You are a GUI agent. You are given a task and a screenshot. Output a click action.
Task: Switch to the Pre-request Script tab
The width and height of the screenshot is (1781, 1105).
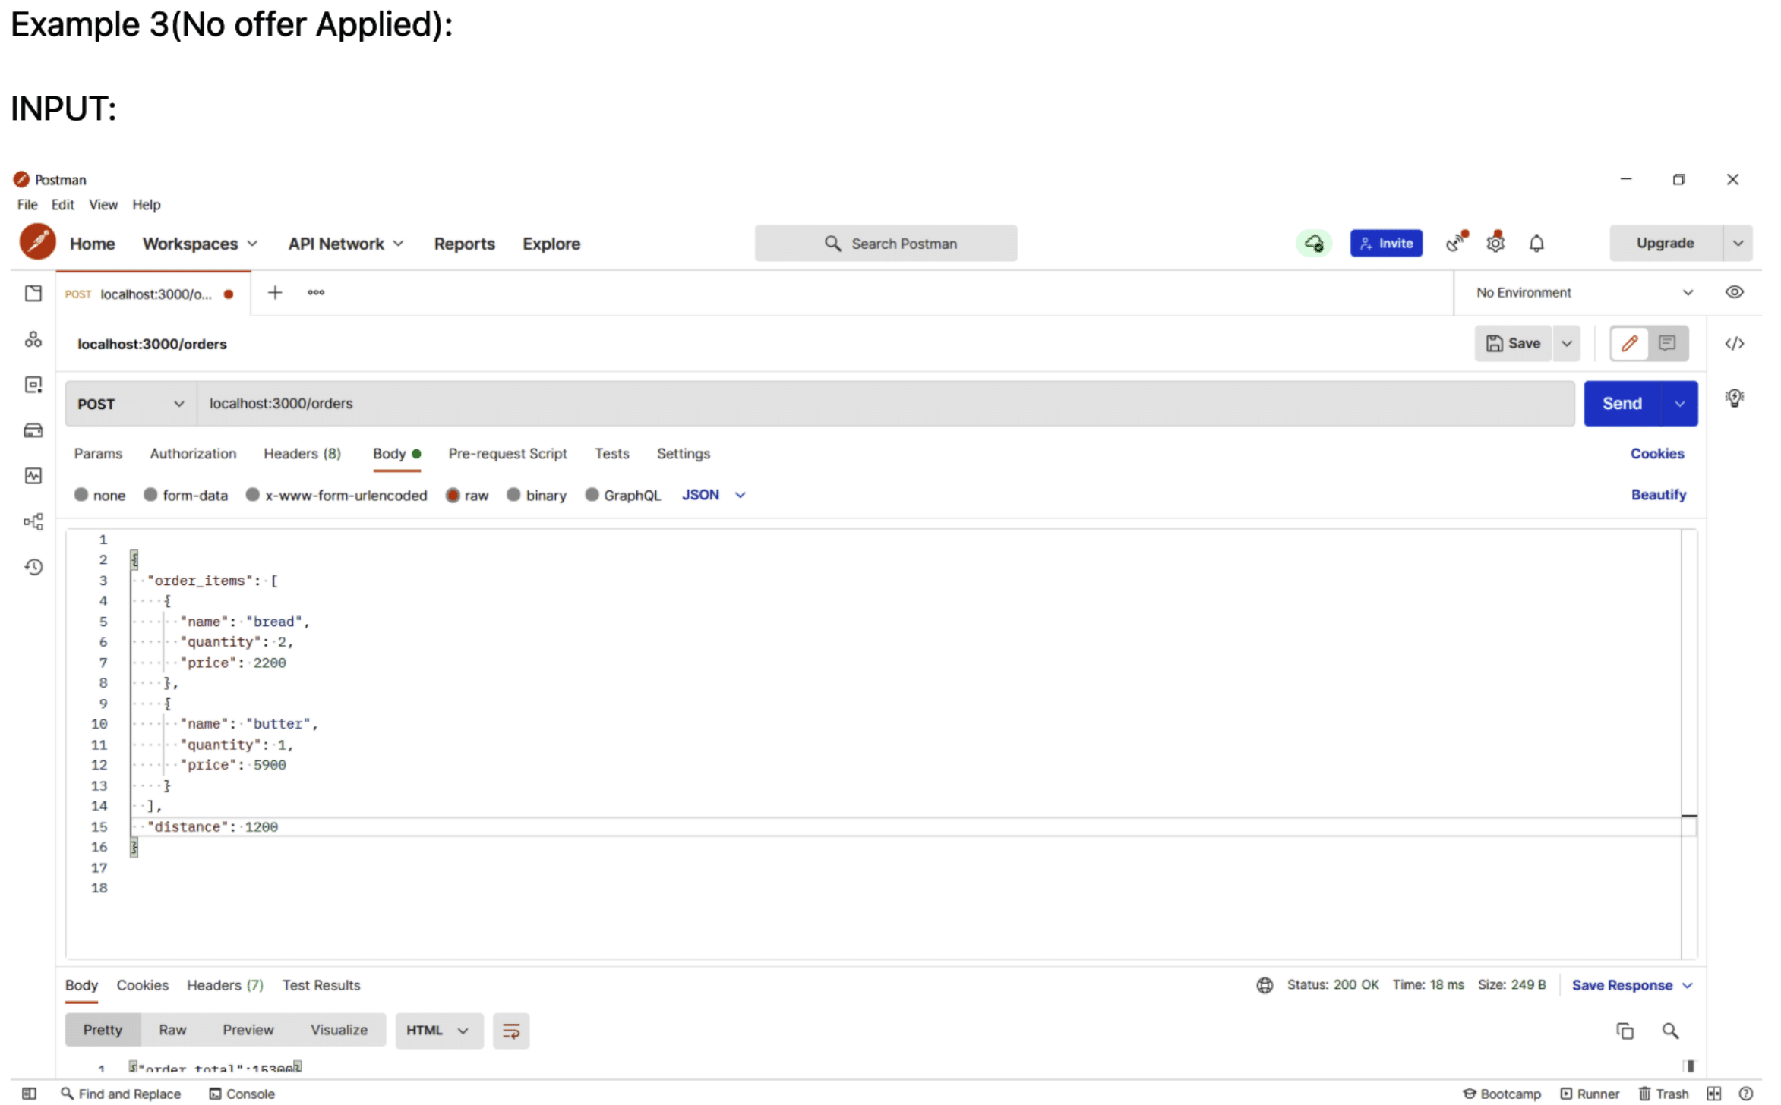coord(507,453)
